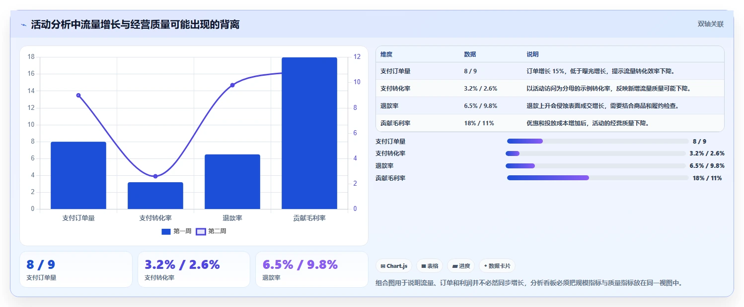Click the Chart.js chip
744x307 pixels.
394,266
